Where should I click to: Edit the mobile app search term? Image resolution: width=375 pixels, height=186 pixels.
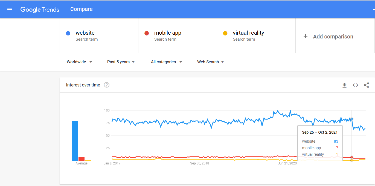[x=178, y=36]
